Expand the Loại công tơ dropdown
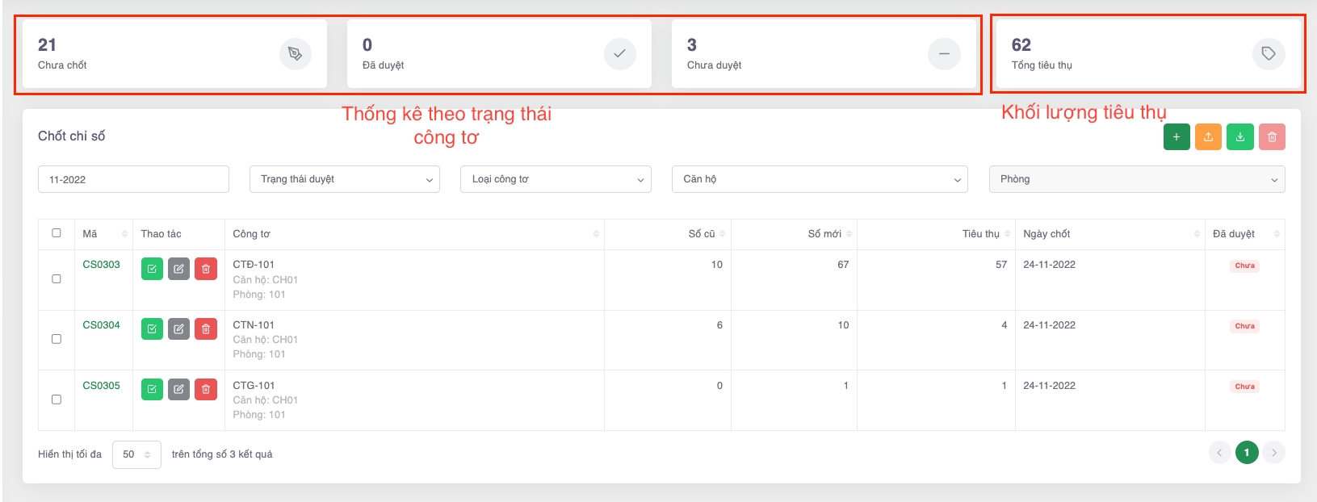Image resolution: width=1317 pixels, height=502 pixels. pos(556,179)
